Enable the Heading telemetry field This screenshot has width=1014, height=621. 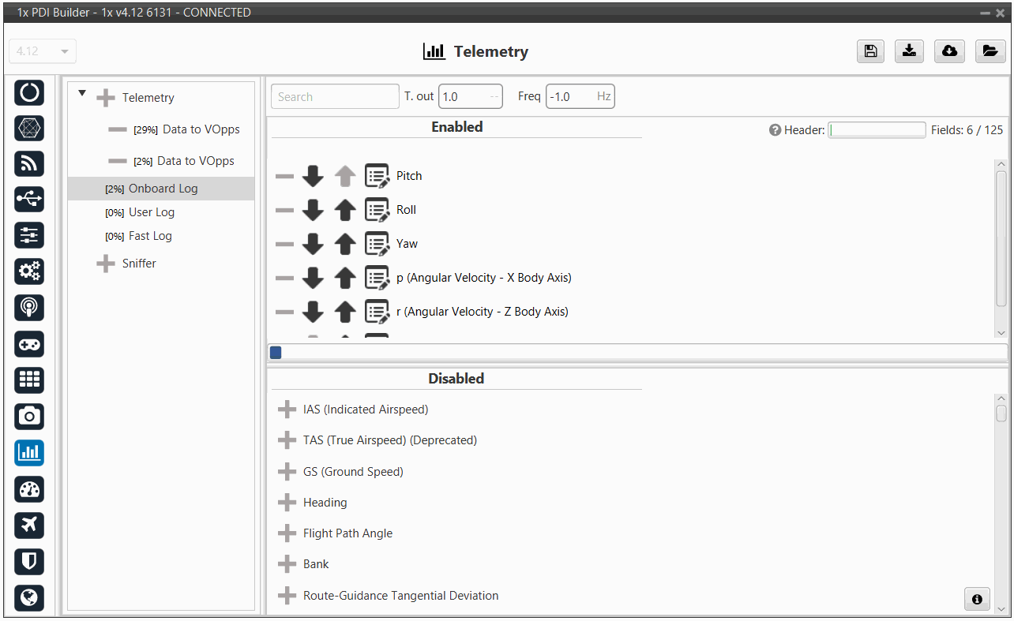[287, 503]
